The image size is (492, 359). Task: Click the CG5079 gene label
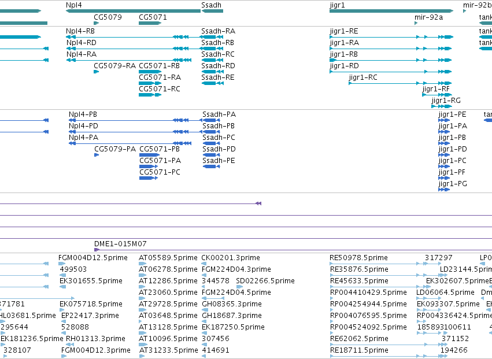point(108,17)
